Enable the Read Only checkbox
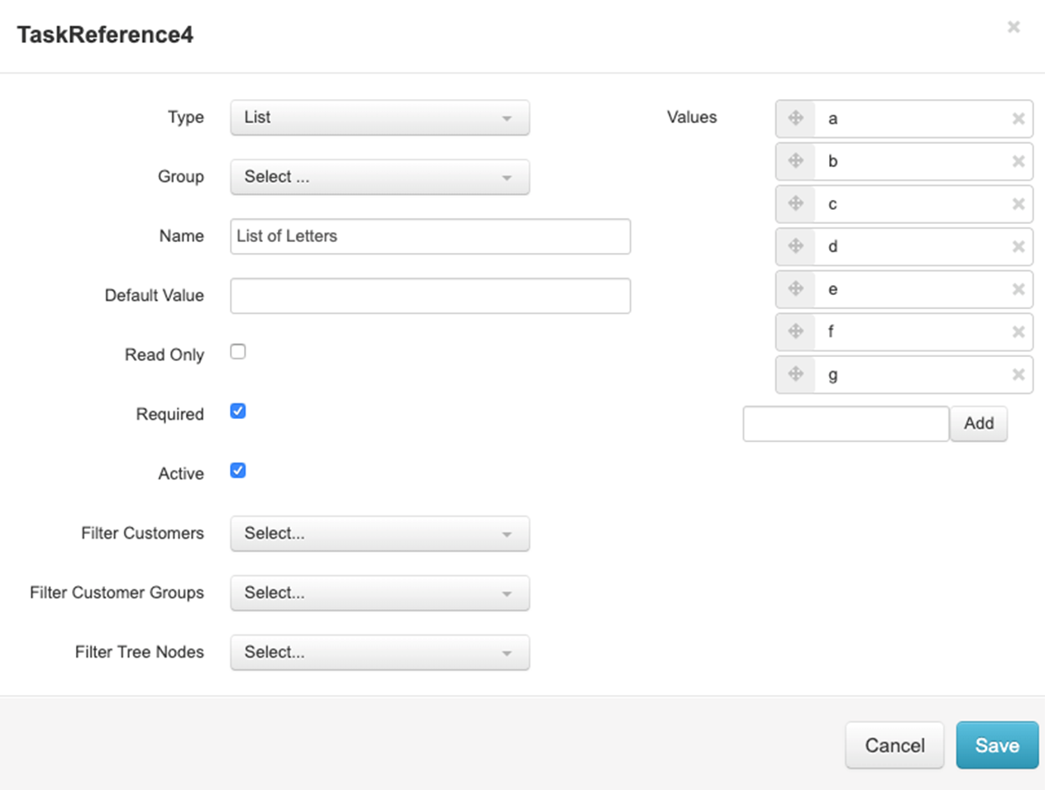Screen dimensions: 1054x790 (238, 352)
